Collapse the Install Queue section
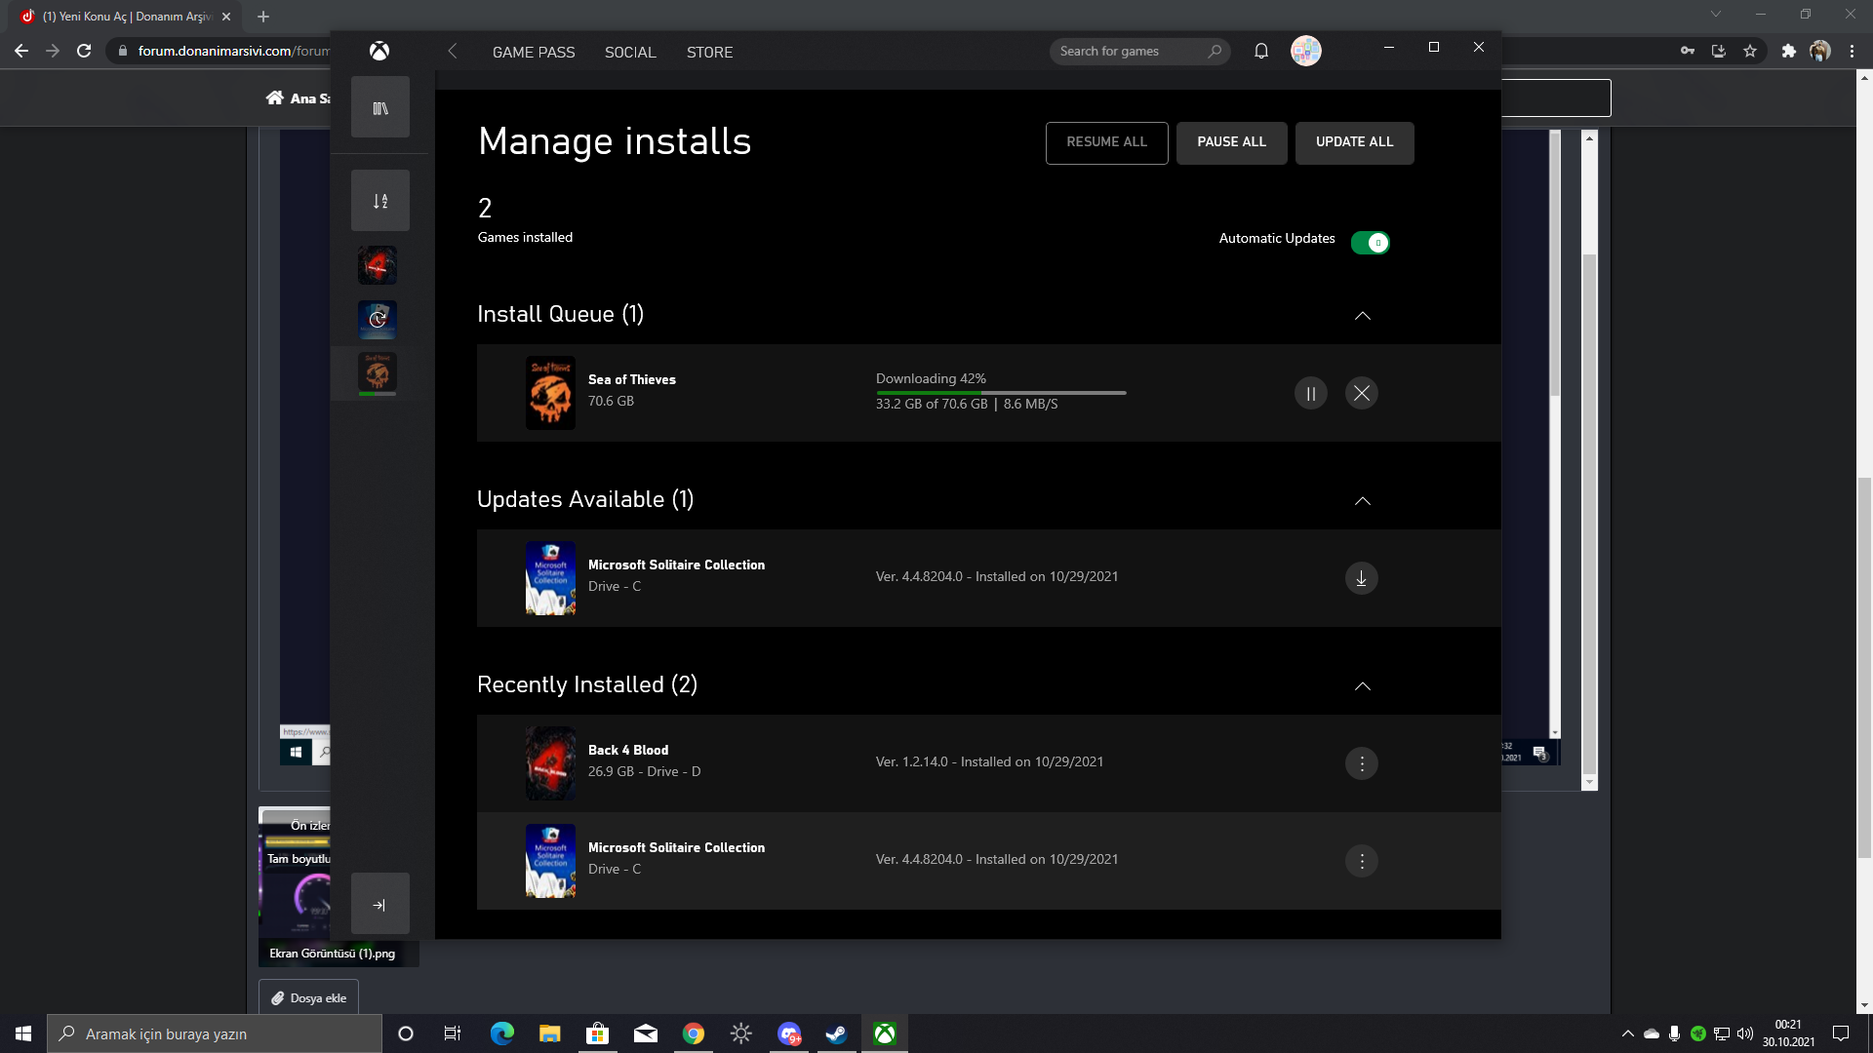The image size is (1873, 1053). click(1362, 316)
